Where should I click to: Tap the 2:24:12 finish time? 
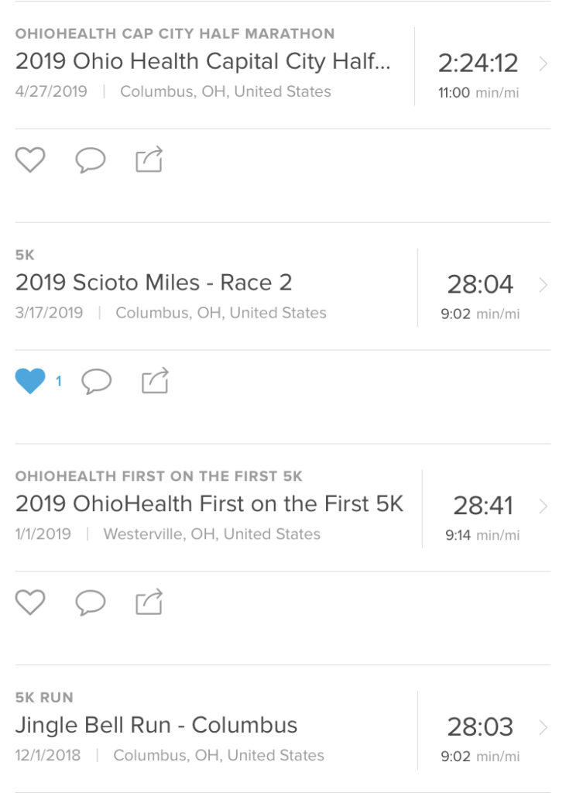coord(478,64)
